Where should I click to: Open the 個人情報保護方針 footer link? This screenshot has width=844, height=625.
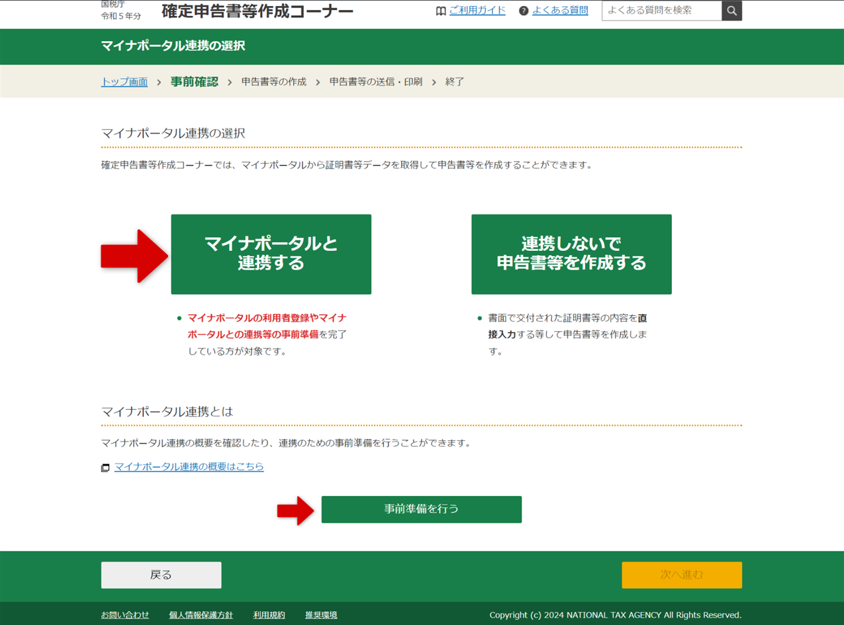pyautogui.click(x=201, y=614)
